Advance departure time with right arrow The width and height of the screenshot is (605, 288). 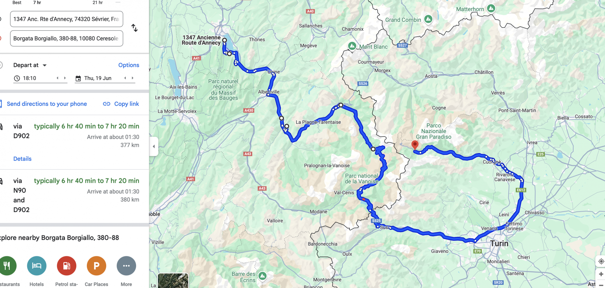[x=65, y=78]
